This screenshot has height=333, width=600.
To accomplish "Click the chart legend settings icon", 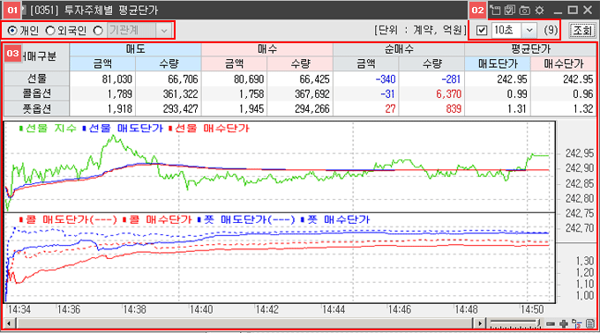I will click(577, 324).
